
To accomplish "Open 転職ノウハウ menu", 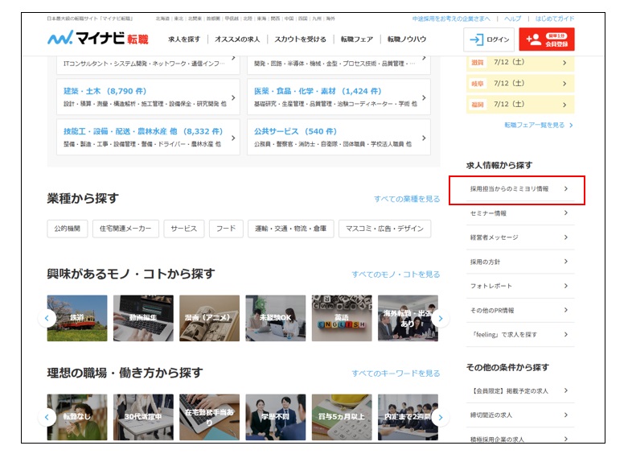I will tap(407, 39).
